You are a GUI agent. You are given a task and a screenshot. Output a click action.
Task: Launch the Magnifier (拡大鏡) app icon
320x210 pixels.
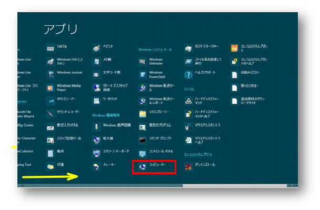pos(96,140)
